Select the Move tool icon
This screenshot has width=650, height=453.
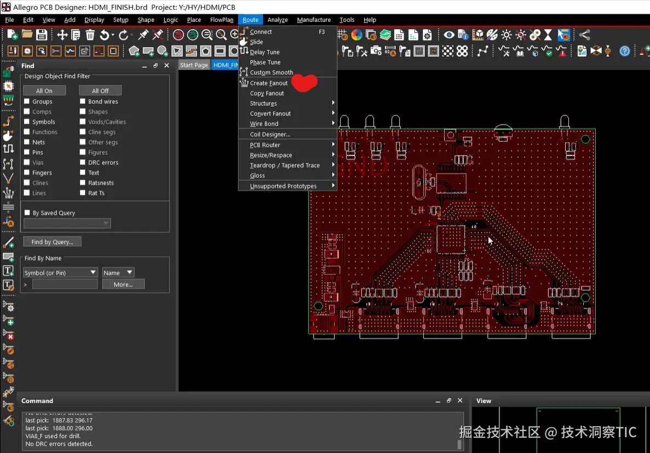(62, 35)
